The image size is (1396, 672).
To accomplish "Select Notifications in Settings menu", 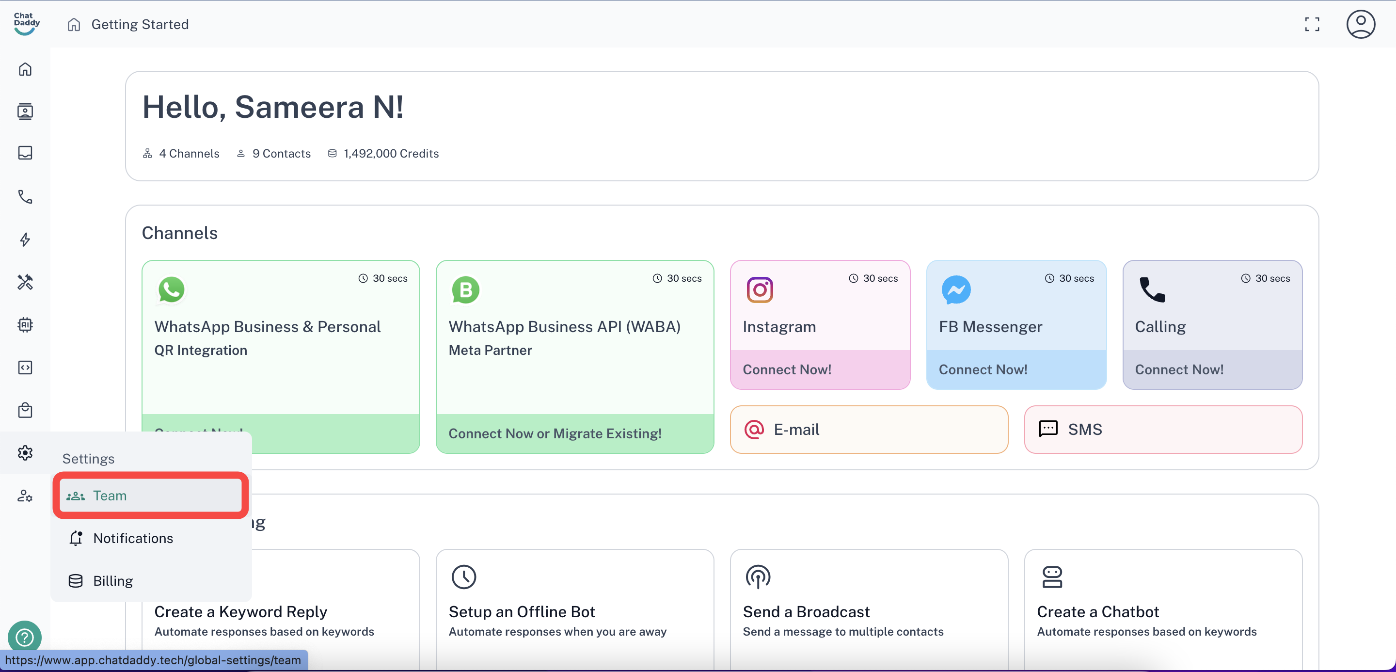I will tap(133, 538).
